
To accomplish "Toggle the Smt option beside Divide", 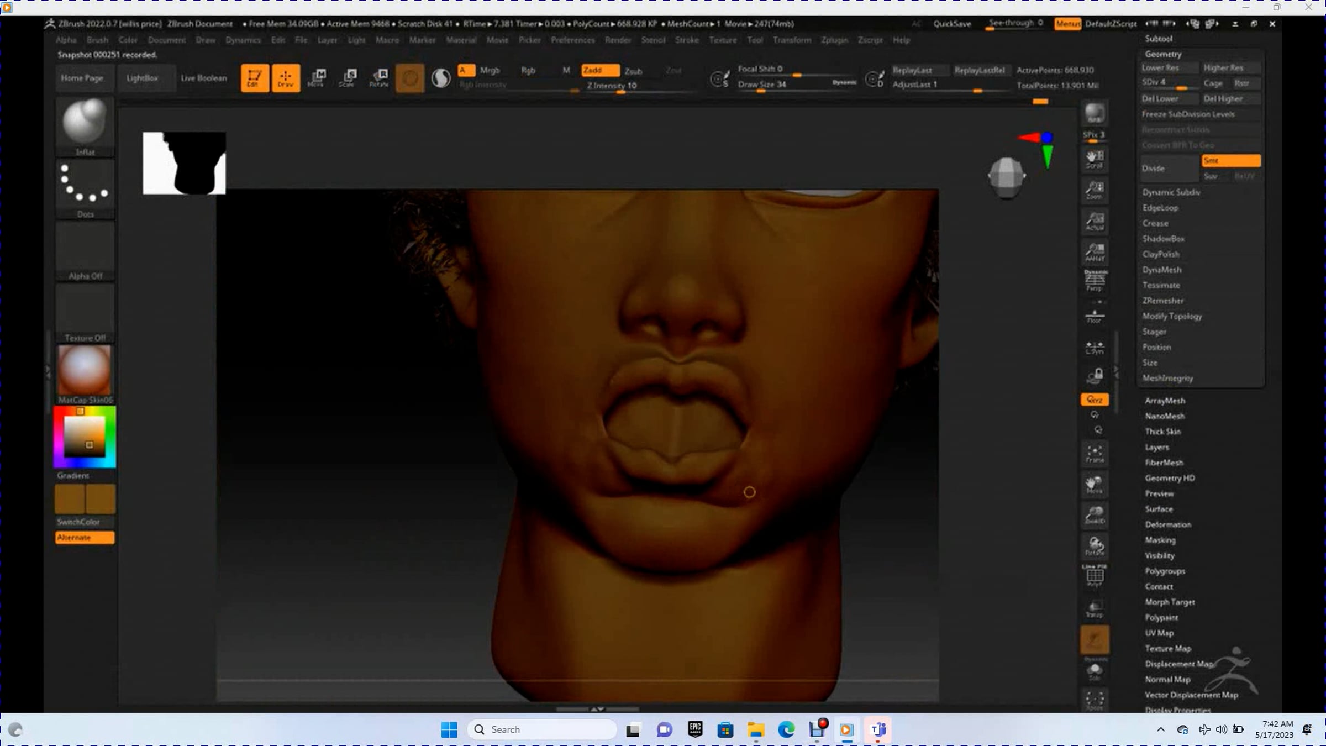I will (1230, 160).
